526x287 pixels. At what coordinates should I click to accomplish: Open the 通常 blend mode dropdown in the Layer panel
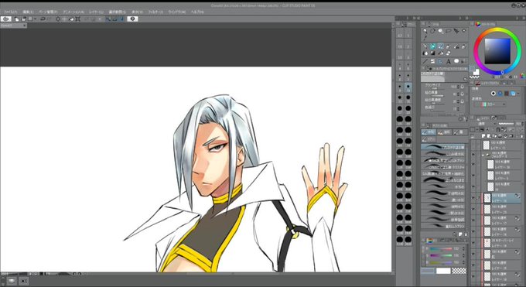tap(484, 124)
